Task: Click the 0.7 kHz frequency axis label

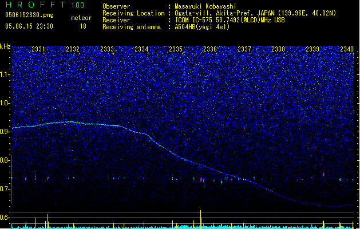Action: 5,189
